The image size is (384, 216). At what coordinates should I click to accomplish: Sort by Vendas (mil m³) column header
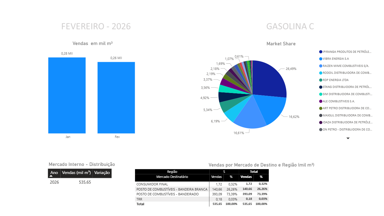click(x=76, y=173)
